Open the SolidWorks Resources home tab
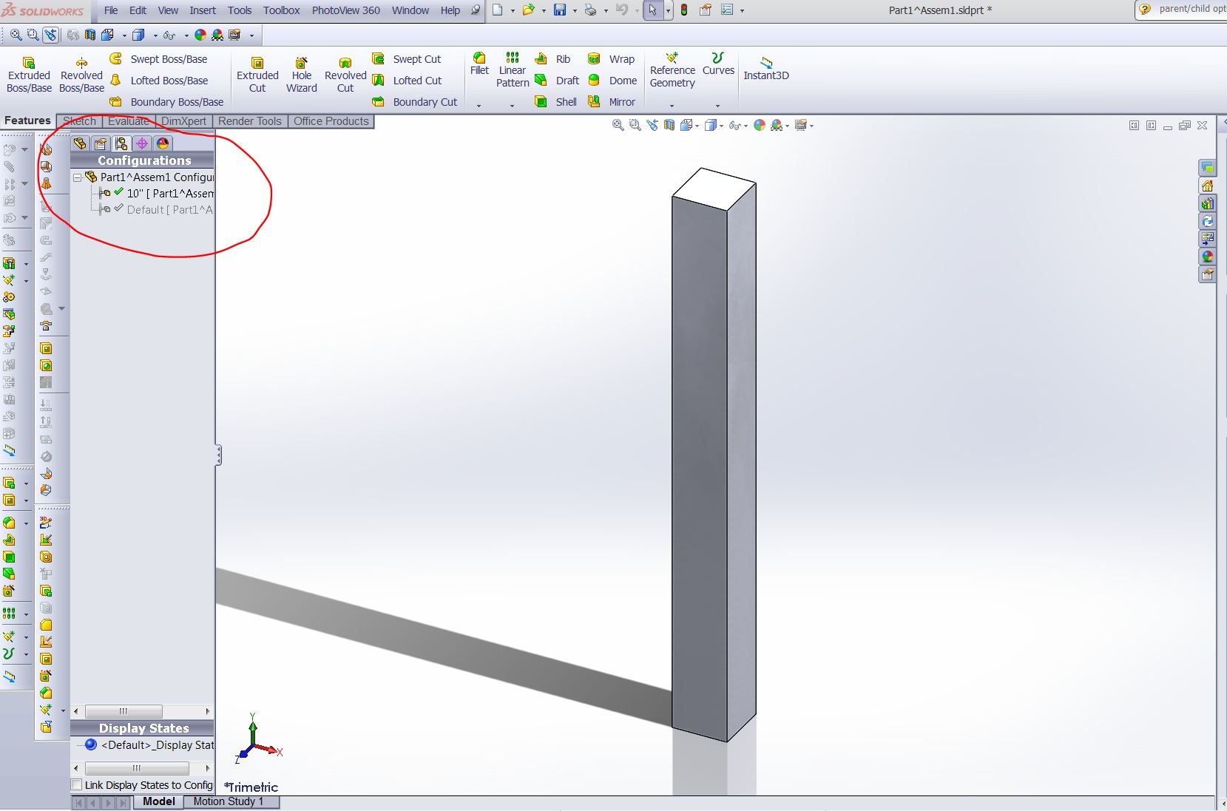1227x811 pixels. pos(1207,186)
